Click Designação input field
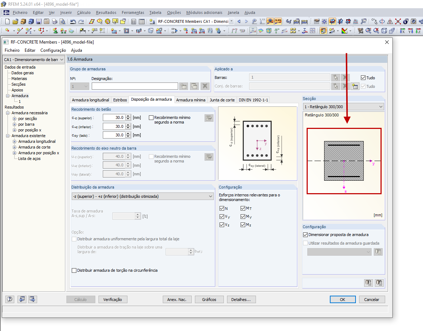423x331 pixels. click(135, 86)
